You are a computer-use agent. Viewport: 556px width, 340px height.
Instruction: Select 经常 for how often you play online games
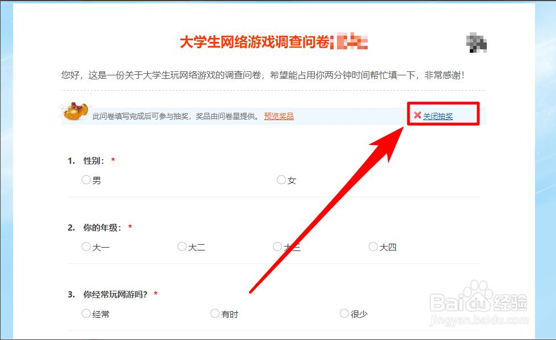tap(86, 313)
